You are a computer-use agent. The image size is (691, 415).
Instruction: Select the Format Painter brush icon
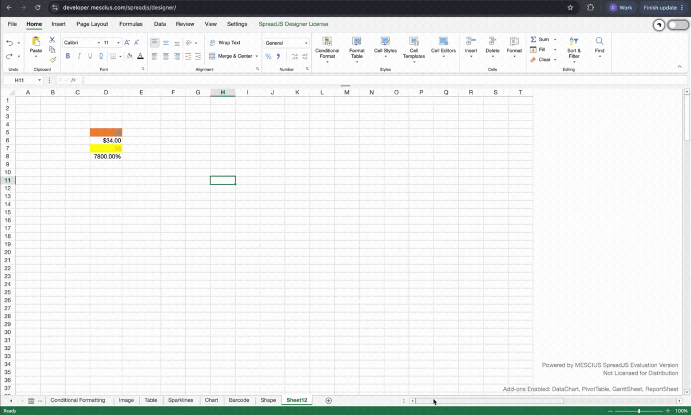point(53,59)
